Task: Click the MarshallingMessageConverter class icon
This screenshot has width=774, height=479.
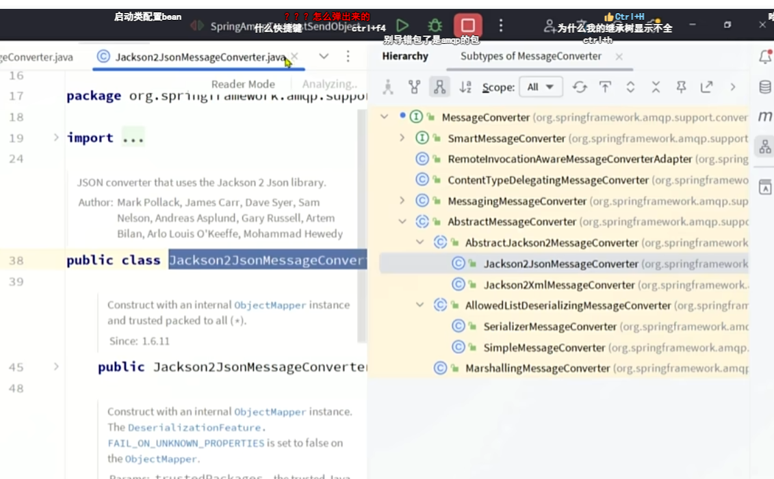Action: tap(440, 368)
